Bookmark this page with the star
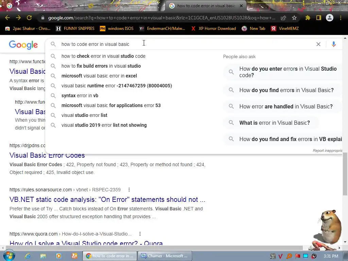348x261 pixels. [x=294, y=18]
